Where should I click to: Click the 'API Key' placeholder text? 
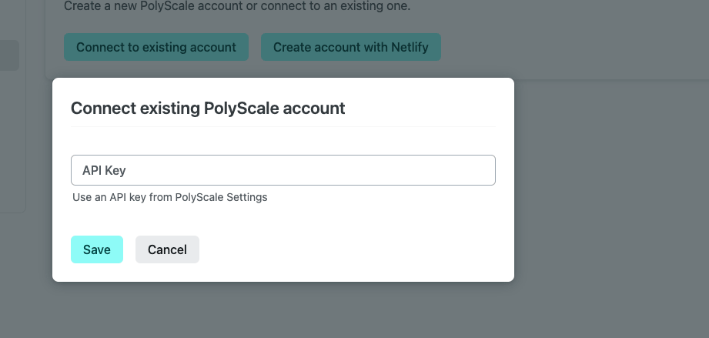[99, 170]
